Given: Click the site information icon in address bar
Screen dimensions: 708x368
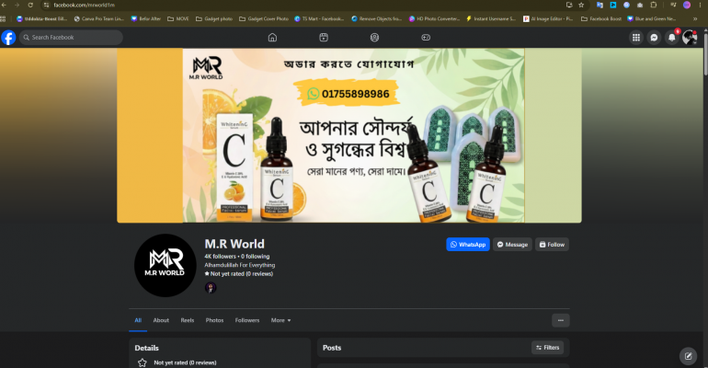Looking at the screenshot, I should tap(47, 5).
